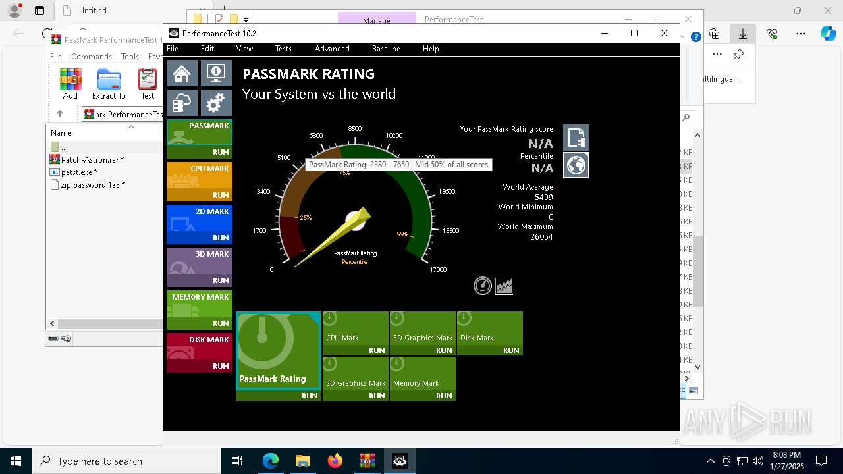
Task: Open the Baseline menu
Action: coord(386,49)
